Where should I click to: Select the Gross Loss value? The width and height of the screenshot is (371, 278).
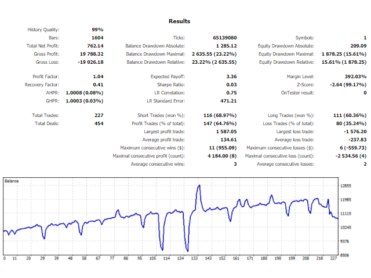click(91, 62)
